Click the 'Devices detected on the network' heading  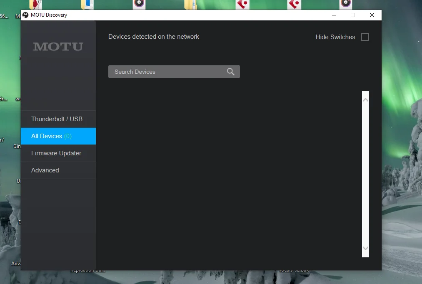coord(154,37)
